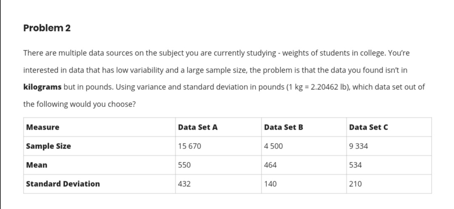Select the sample size cell 15 670
The height and width of the screenshot is (209, 454).
tap(190, 146)
